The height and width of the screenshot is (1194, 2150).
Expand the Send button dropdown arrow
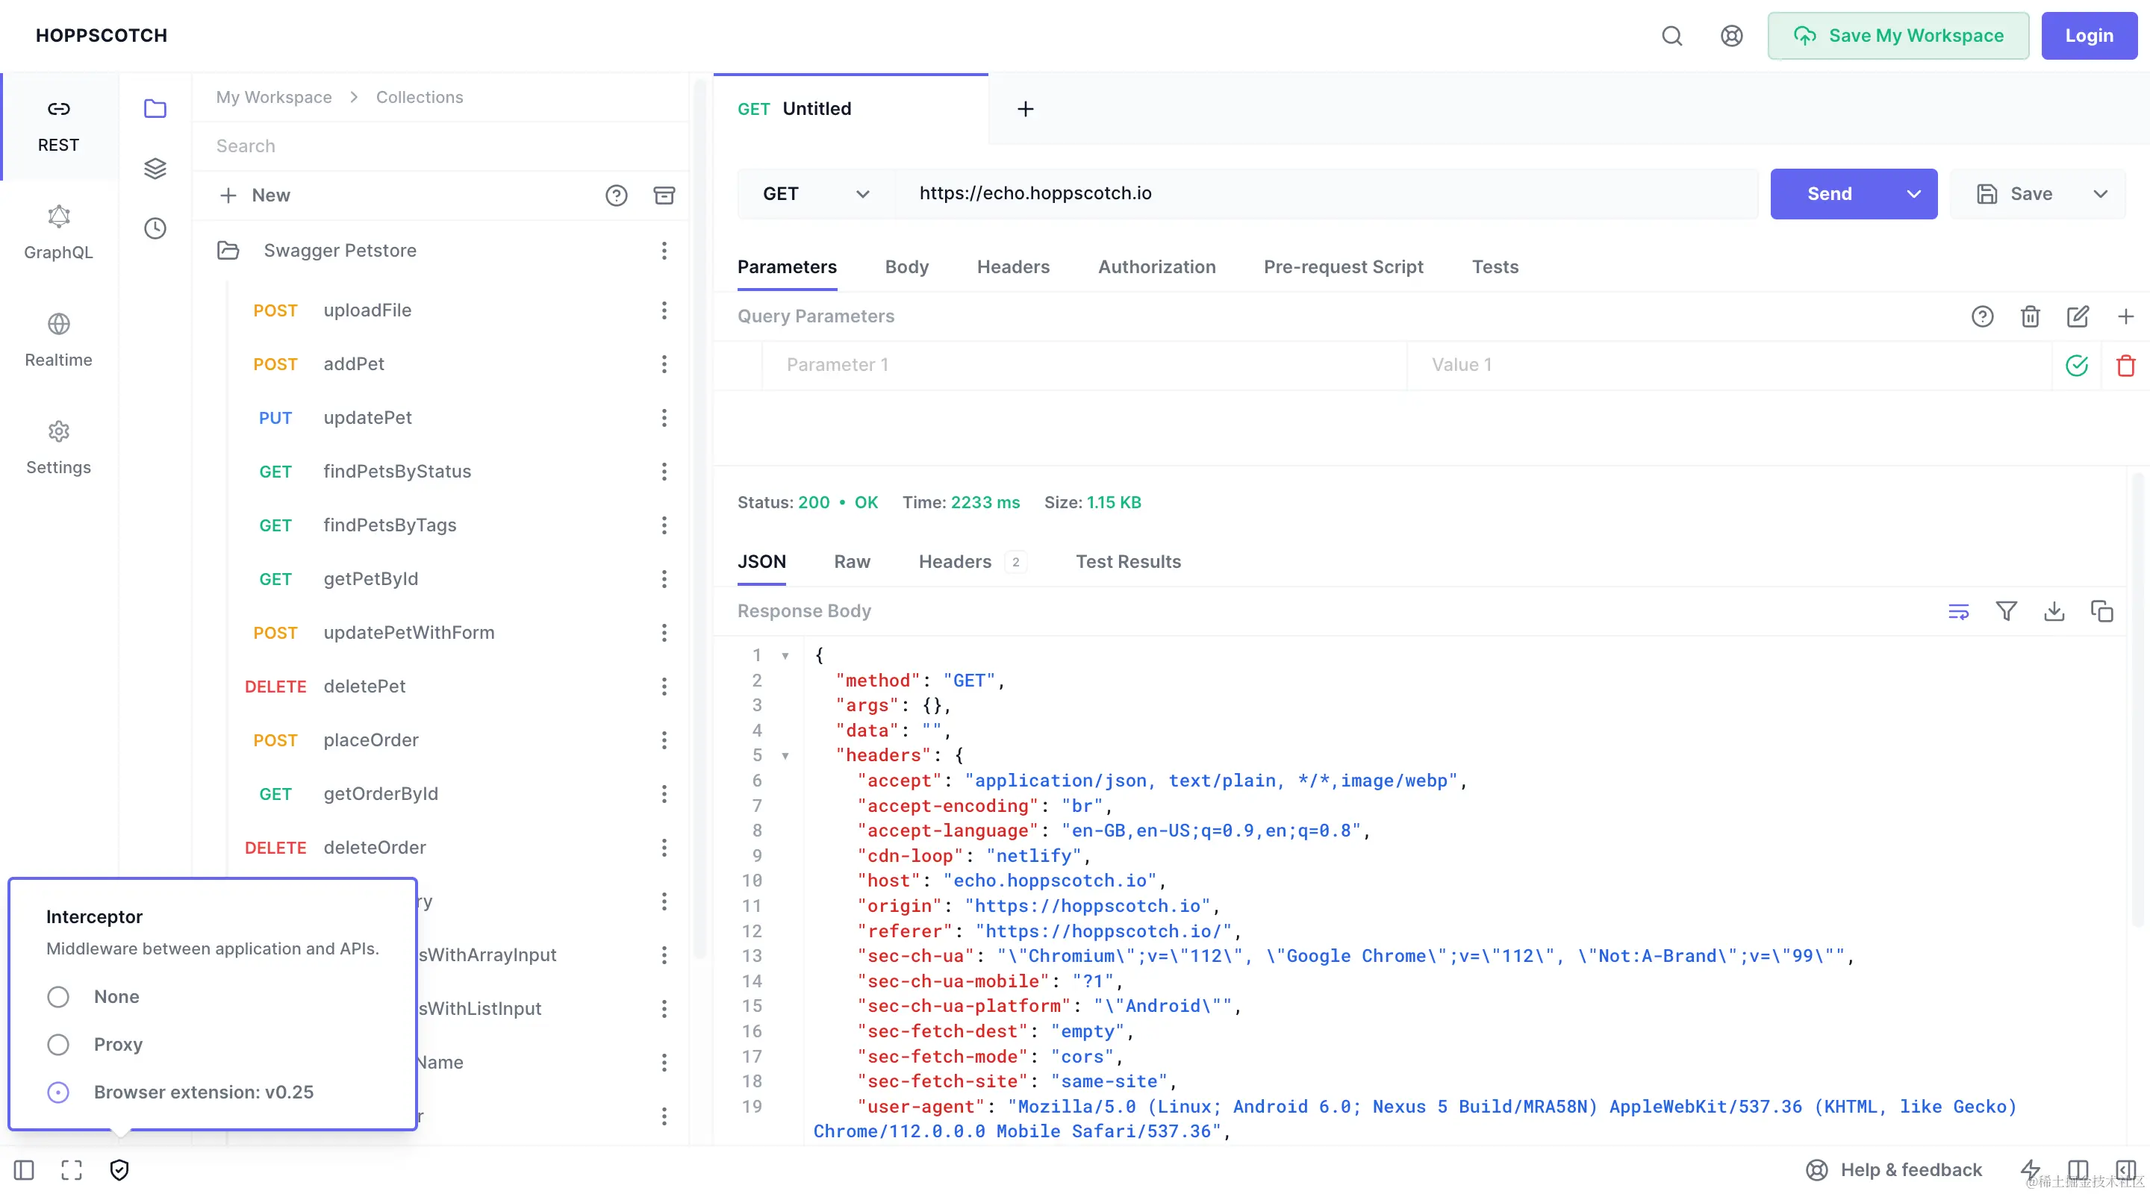click(x=1914, y=193)
